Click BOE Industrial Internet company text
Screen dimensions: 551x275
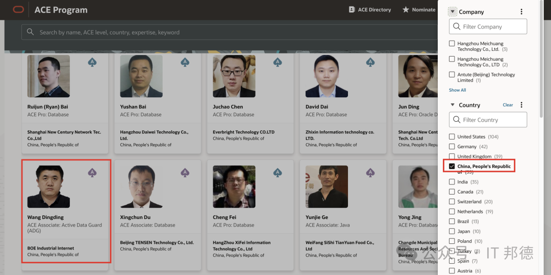[x=51, y=248]
